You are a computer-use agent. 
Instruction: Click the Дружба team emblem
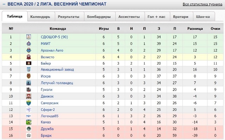[x=29, y=129]
